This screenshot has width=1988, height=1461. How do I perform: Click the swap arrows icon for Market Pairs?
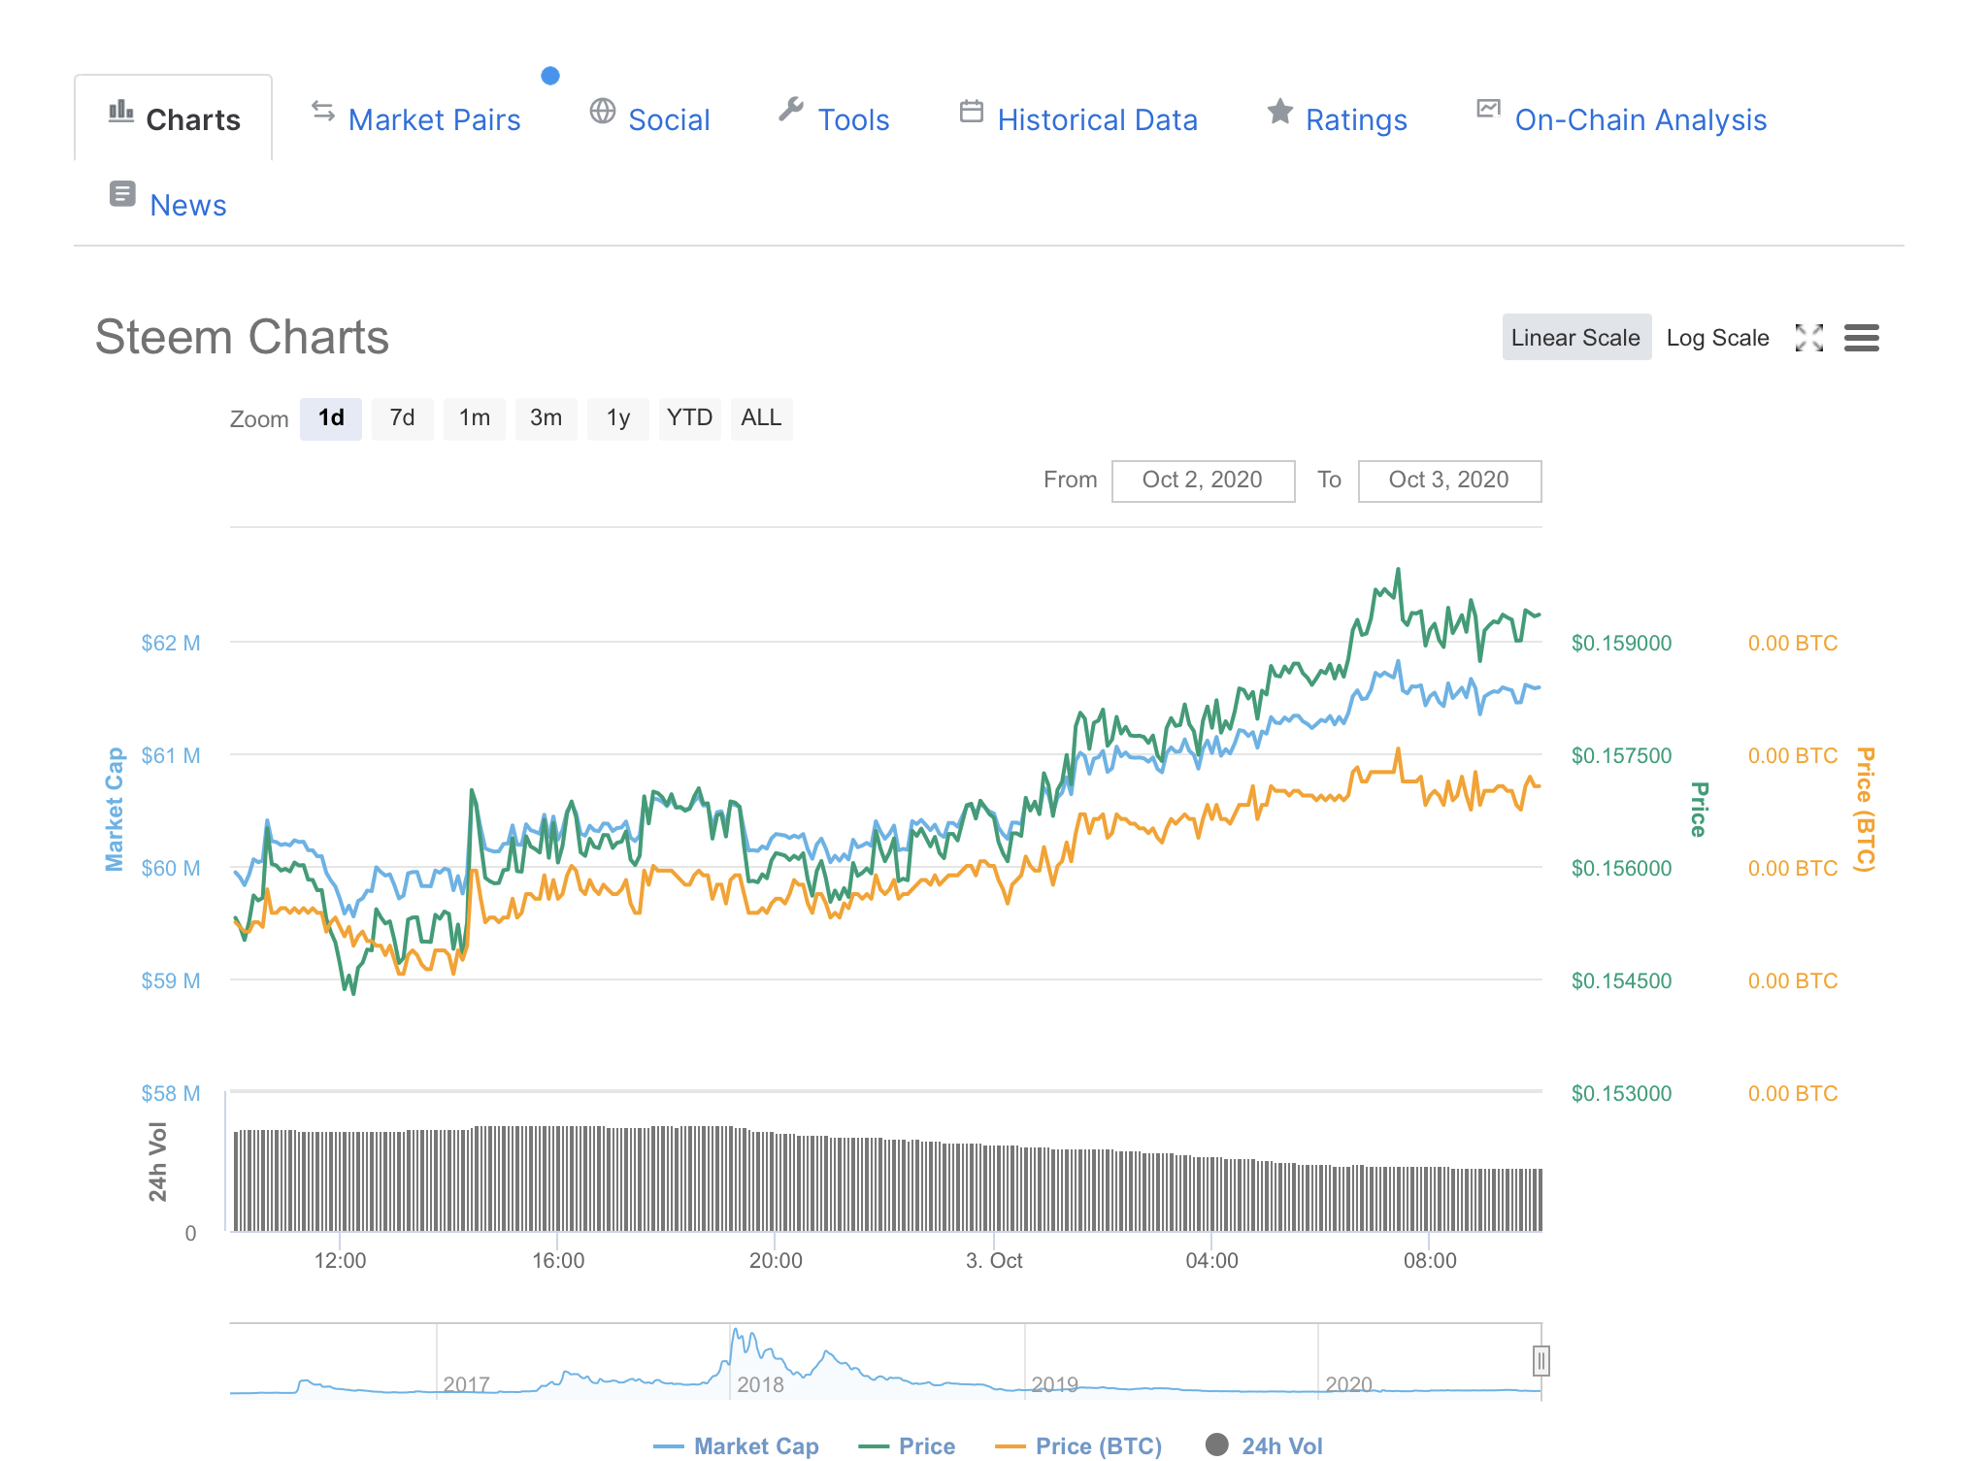[x=323, y=111]
